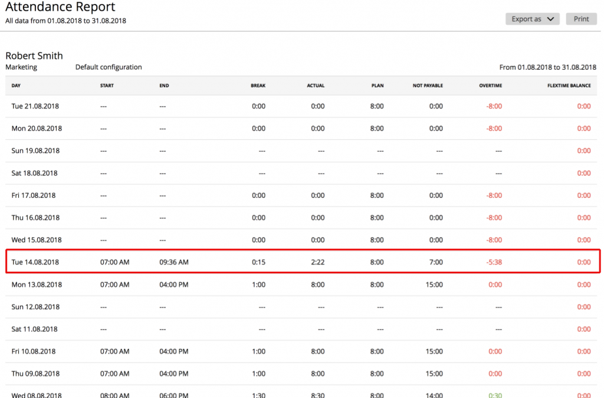Click 07:00 AM start on Tue 14.08.2018
604x398 pixels.
click(115, 262)
